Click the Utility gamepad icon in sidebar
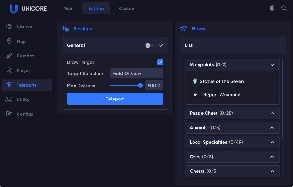Viewport: 293px width, 187px height. click(9, 99)
